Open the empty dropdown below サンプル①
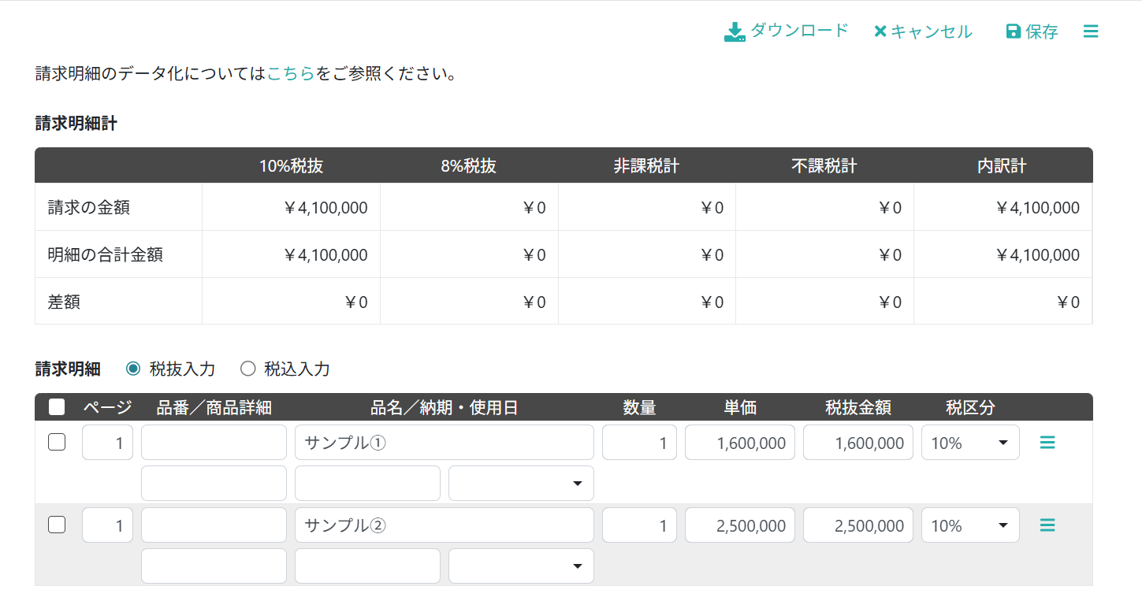The height and width of the screenshot is (612, 1142). coord(521,484)
